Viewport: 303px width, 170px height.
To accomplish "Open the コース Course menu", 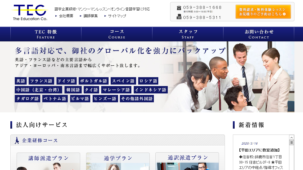I will point(117,34).
